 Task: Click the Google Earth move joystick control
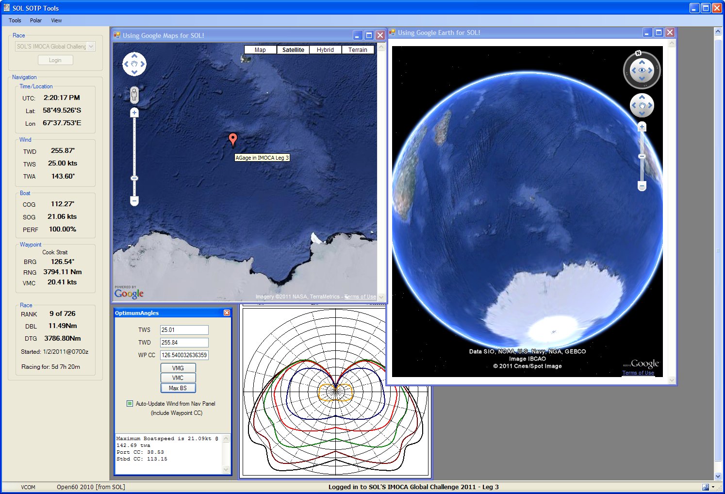pos(642,105)
